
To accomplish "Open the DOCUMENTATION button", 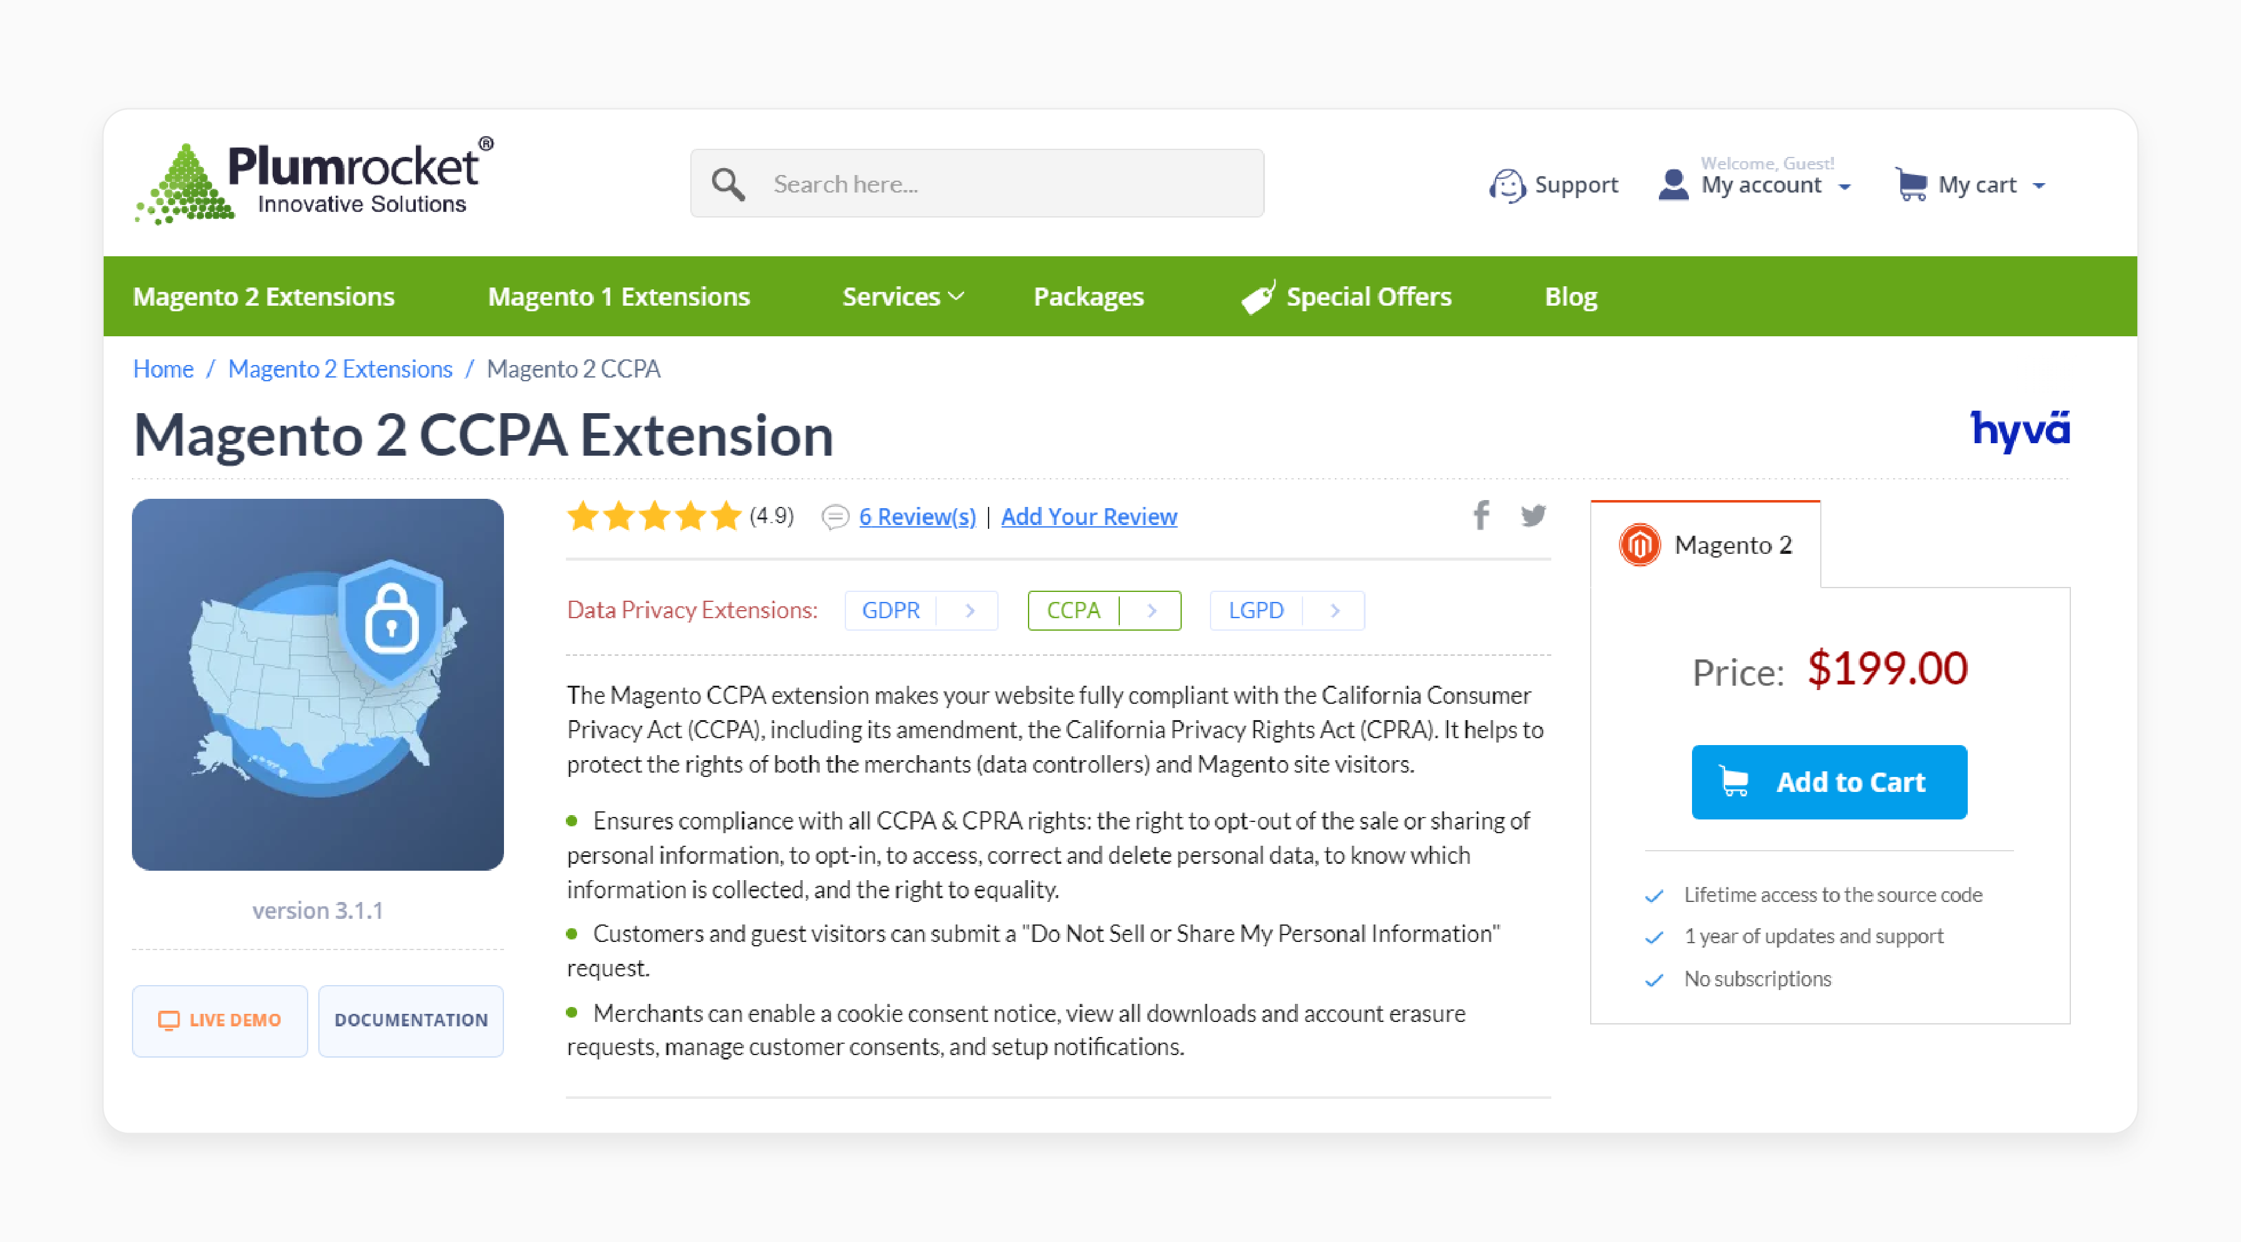I will click(x=411, y=1020).
